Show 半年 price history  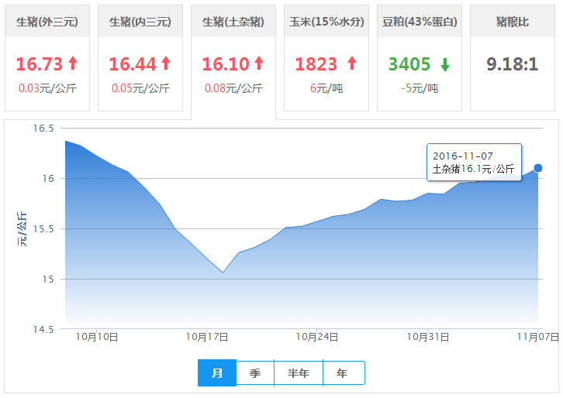[299, 373]
